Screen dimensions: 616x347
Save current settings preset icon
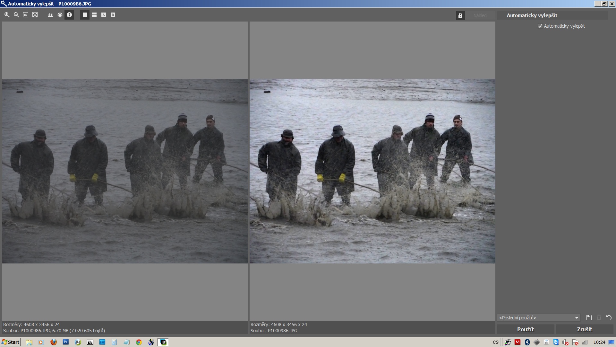click(589, 317)
